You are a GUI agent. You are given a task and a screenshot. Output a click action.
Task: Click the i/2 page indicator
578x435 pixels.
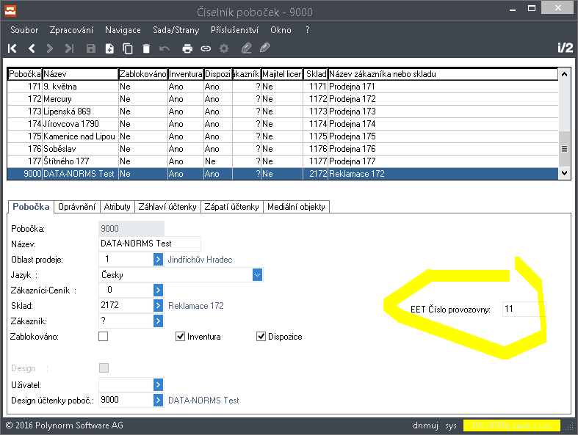565,48
